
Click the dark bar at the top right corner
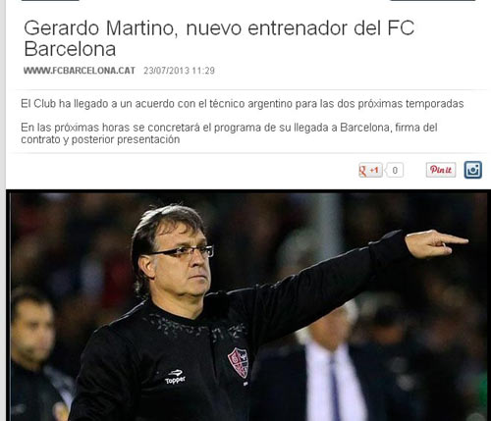(x=433, y=0)
